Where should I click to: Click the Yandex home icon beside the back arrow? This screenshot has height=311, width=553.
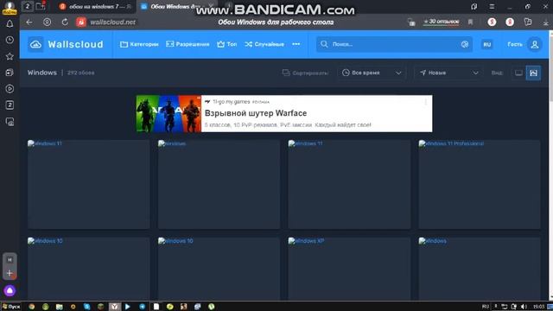click(x=47, y=22)
